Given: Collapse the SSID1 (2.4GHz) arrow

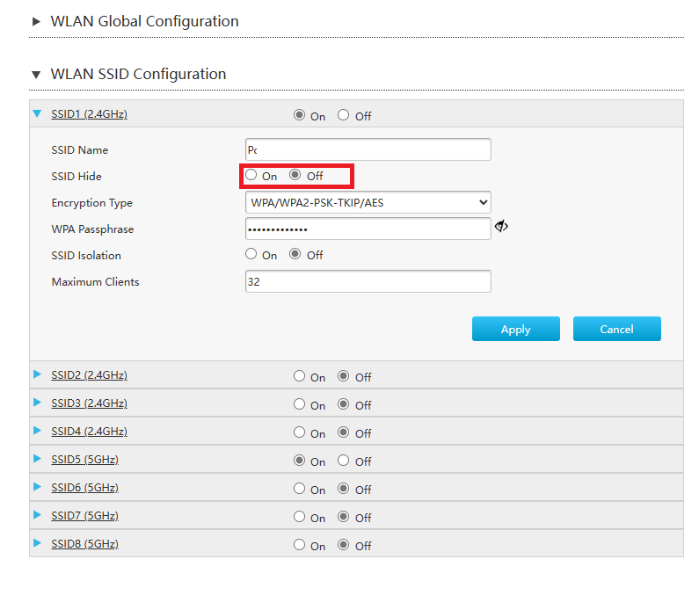Looking at the screenshot, I should click(38, 113).
